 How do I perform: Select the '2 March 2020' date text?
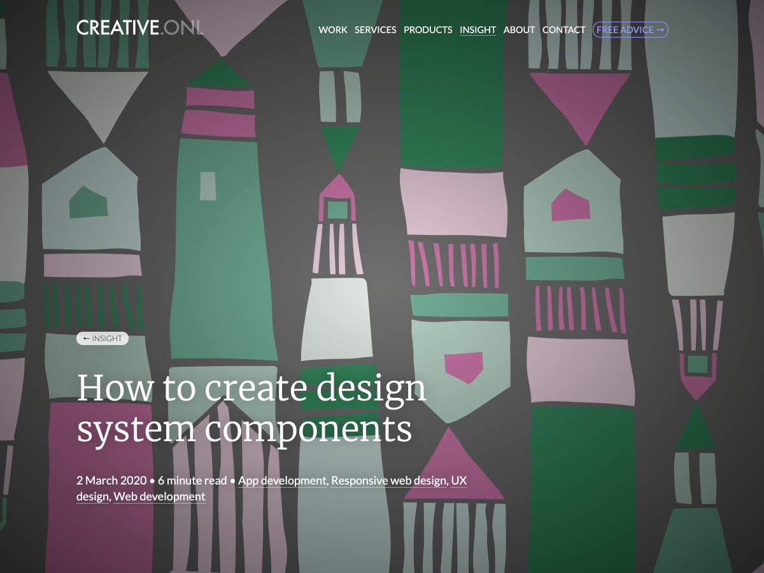coord(111,481)
